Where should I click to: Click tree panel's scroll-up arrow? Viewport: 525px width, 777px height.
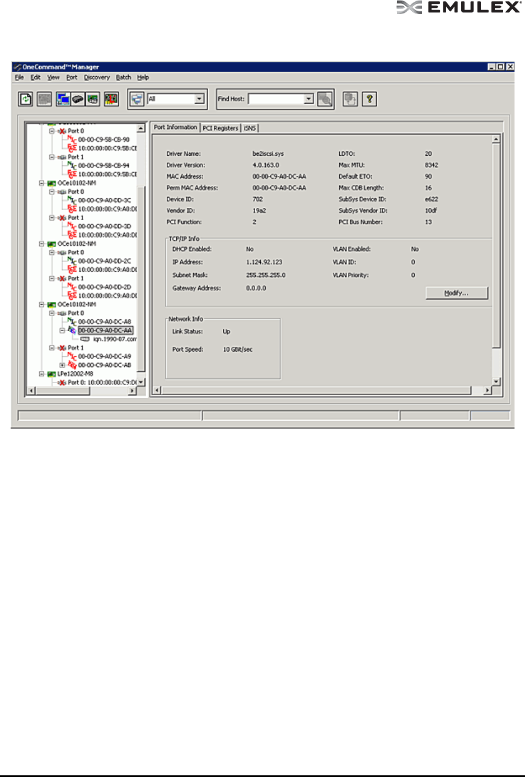click(x=141, y=129)
